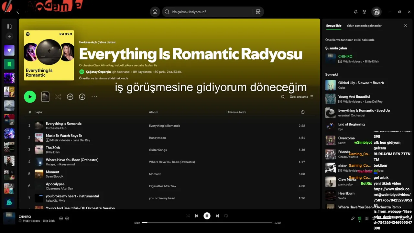Open Lana Del Rey artist link on track 2
The height and width of the screenshot is (233, 414).
81,140
